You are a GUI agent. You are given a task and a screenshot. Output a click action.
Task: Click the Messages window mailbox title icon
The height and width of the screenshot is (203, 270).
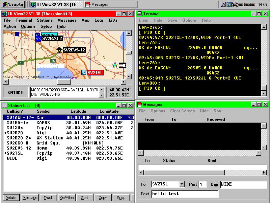[x=140, y=105]
